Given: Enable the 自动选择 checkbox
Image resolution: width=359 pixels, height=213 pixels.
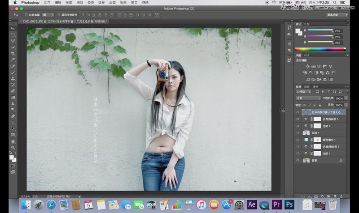Looking at the screenshot, I should click(26, 15).
